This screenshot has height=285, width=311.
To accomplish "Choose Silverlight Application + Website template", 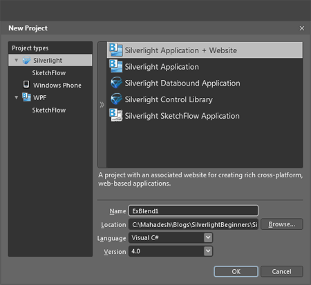I will tap(205, 50).
